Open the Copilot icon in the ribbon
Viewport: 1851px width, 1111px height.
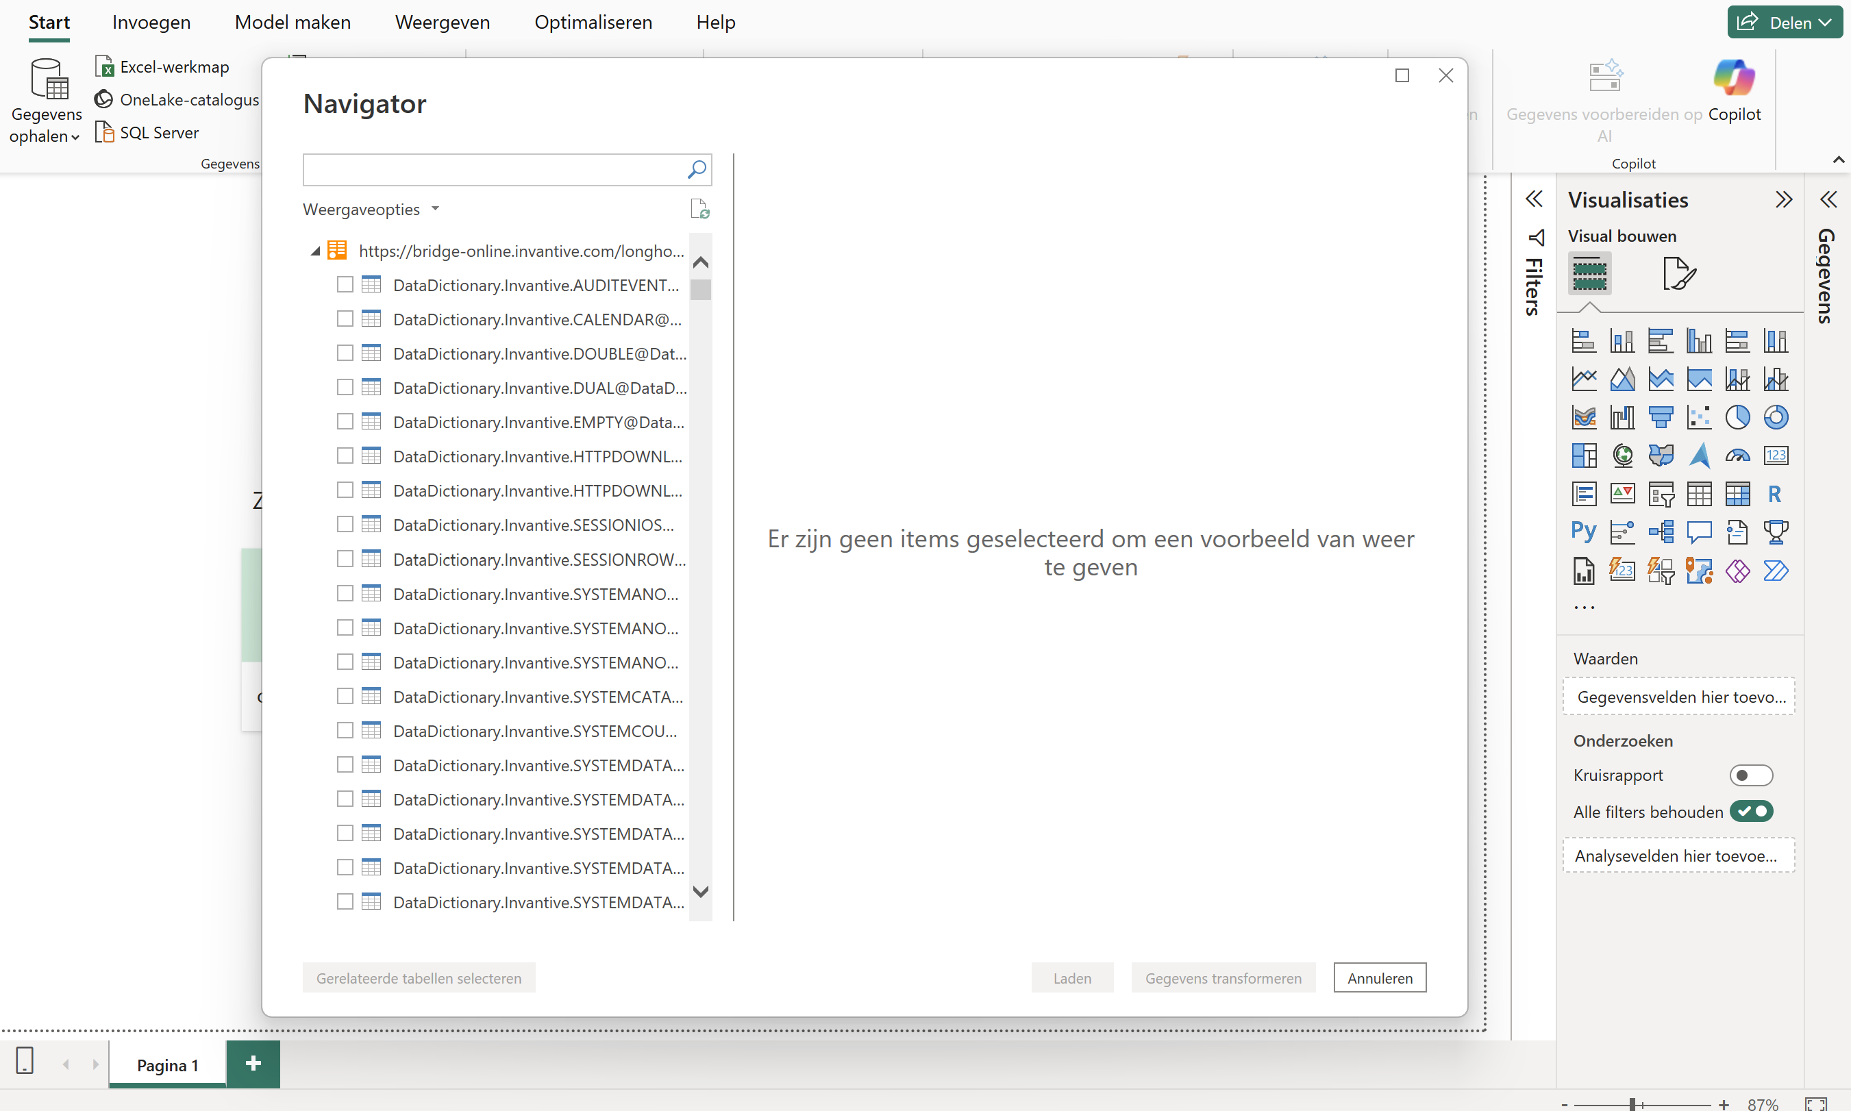coord(1734,77)
